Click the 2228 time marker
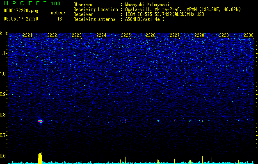The image size is (258, 164). pyautogui.click(x=199, y=35)
